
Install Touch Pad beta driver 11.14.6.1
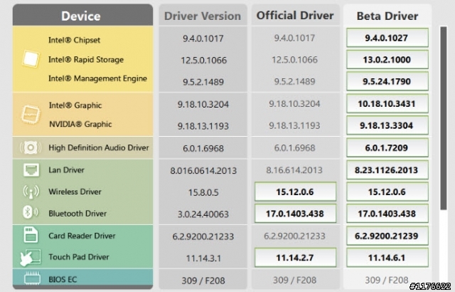[387, 257]
